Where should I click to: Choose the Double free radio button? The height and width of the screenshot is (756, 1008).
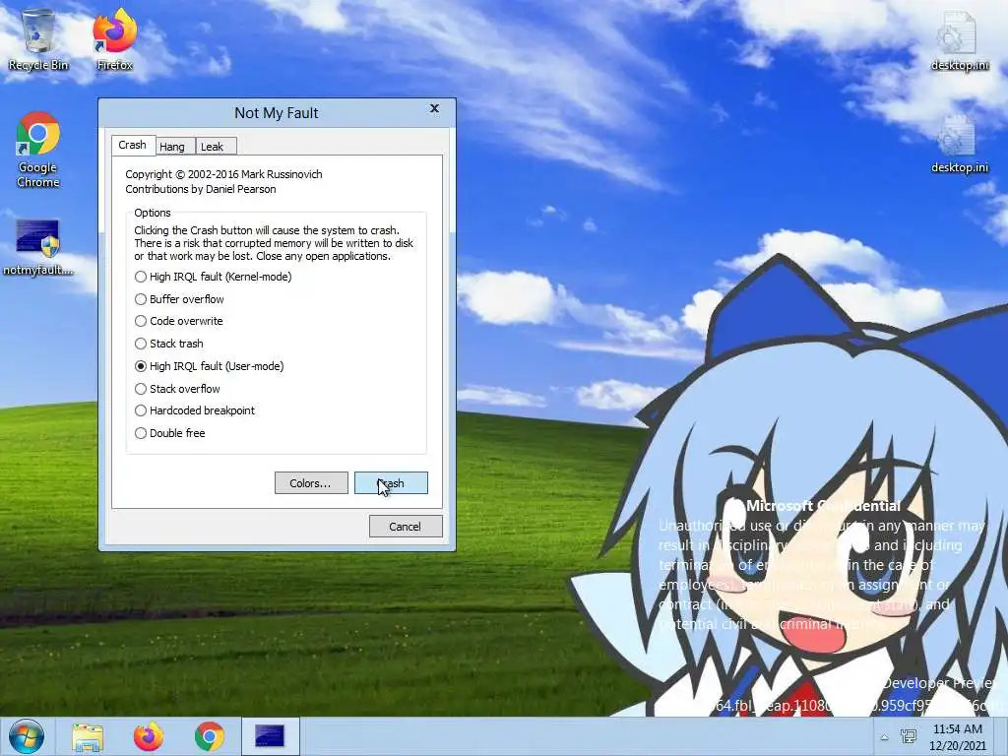170,433
